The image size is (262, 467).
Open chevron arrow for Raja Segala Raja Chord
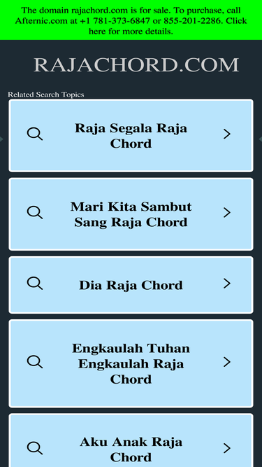(x=227, y=134)
